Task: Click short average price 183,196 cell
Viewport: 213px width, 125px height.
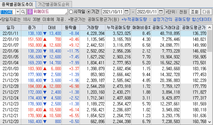Action: tap(194, 69)
